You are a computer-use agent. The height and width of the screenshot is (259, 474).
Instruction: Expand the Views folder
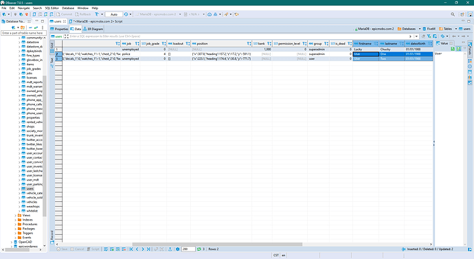click(15, 215)
